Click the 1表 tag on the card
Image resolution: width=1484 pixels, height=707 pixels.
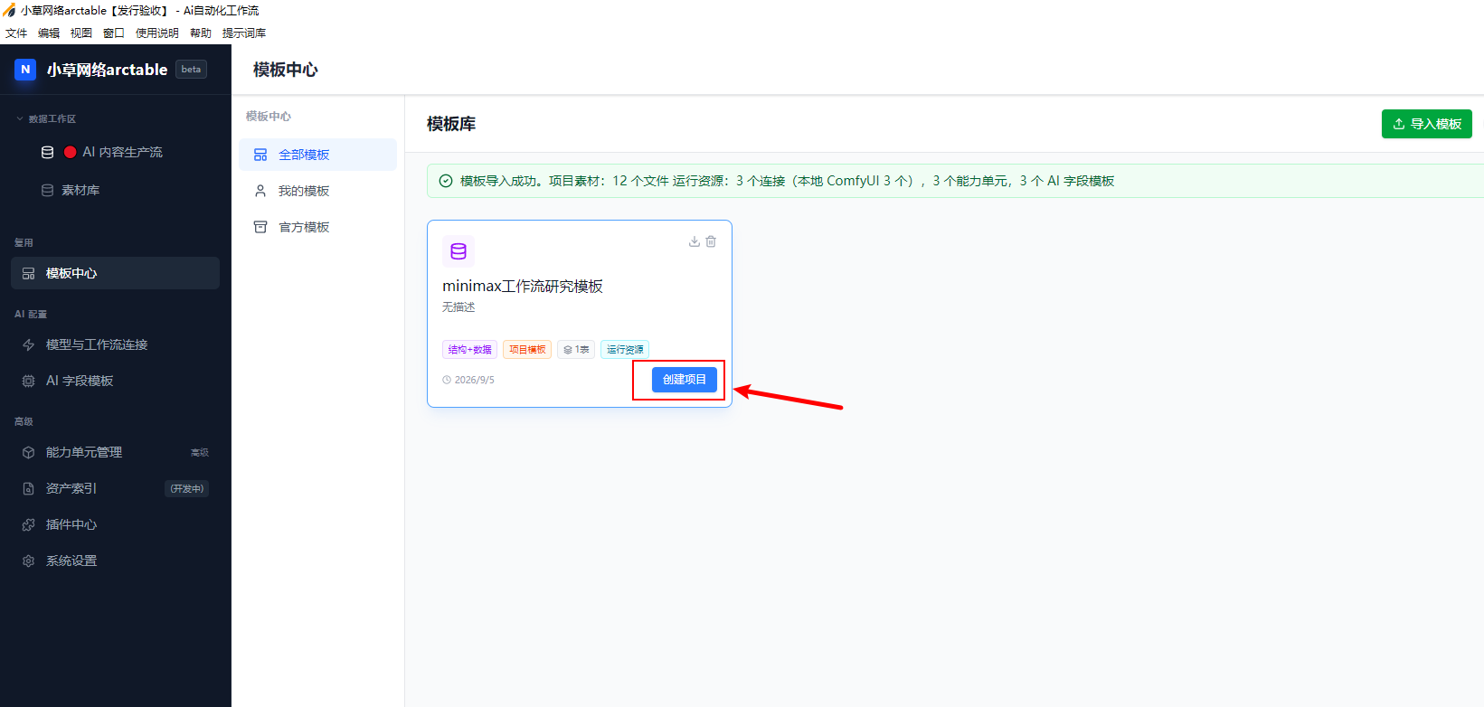click(576, 350)
